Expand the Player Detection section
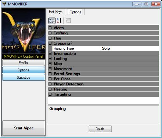This screenshot has height=138, width=162. pyautogui.click(x=50, y=84)
